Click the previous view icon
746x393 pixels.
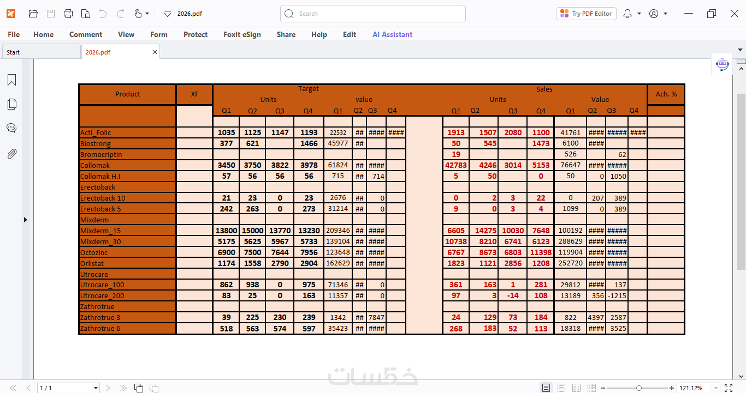[x=139, y=388]
